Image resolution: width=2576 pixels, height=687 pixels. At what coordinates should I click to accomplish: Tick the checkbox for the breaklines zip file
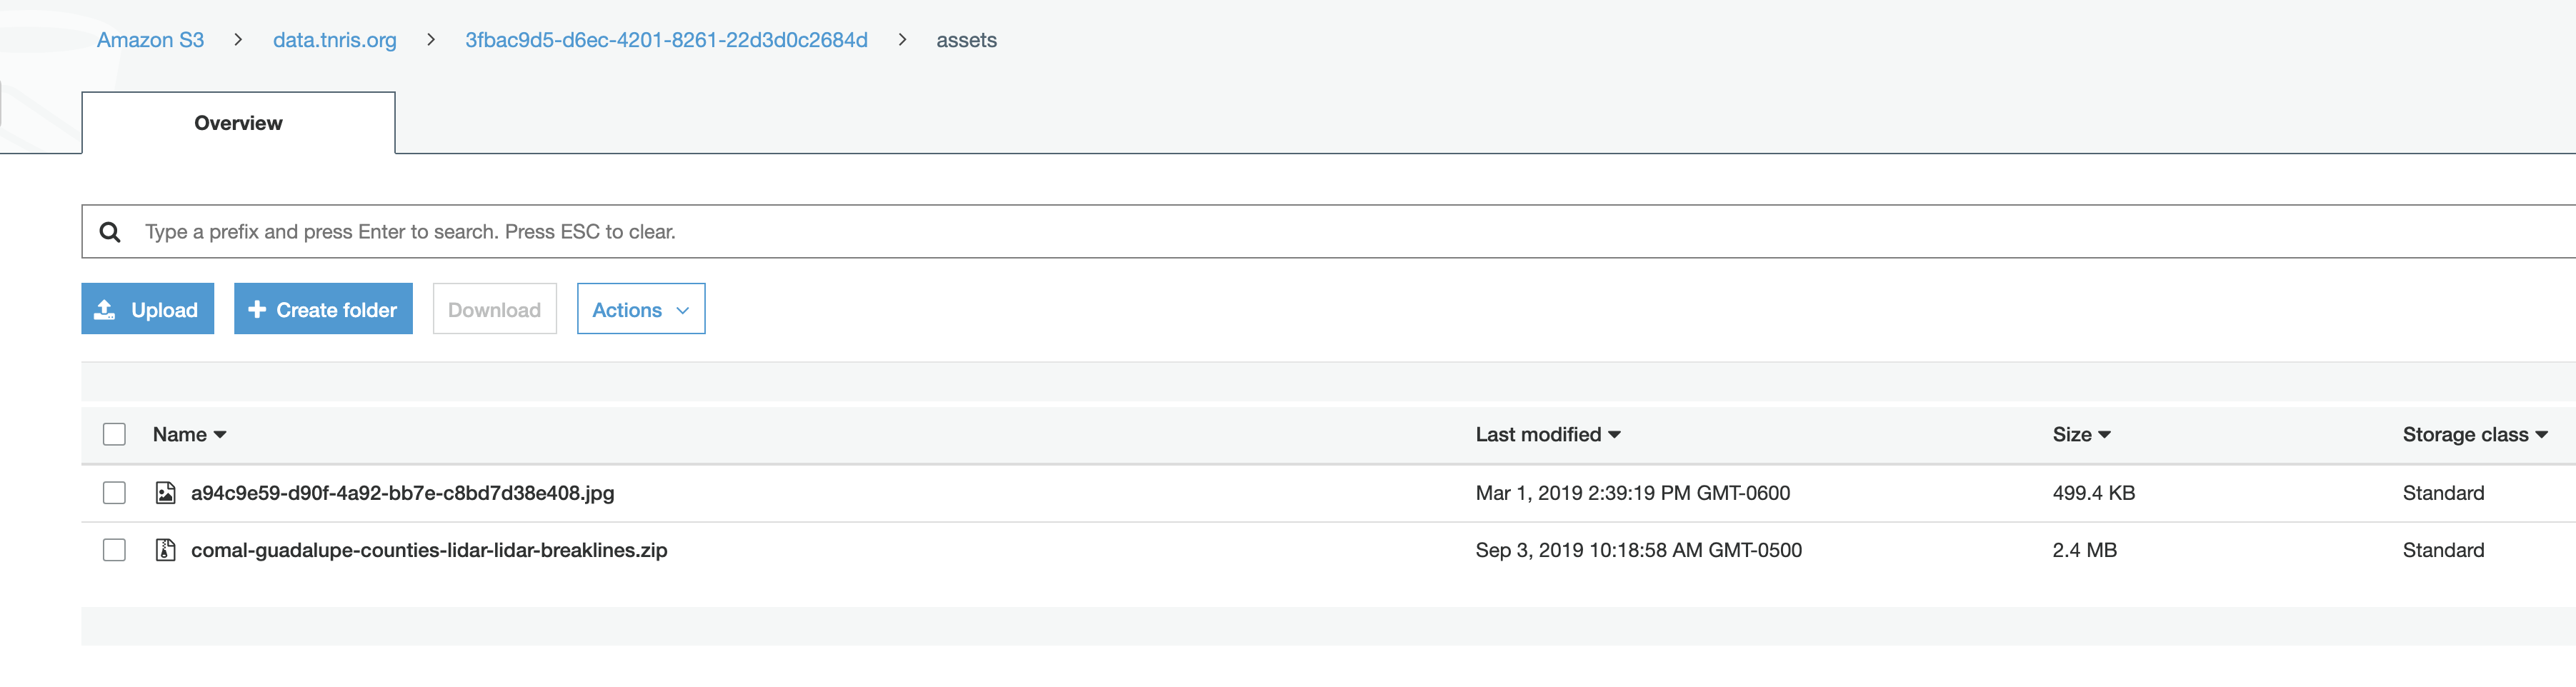pyautogui.click(x=115, y=550)
